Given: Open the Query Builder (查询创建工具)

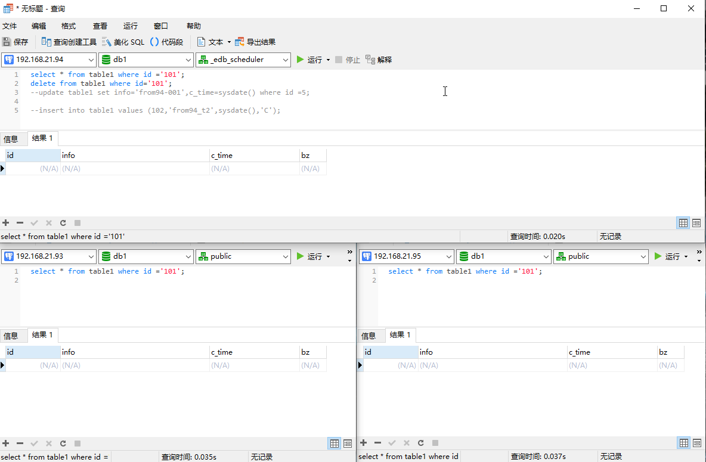Looking at the screenshot, I should pyautogui.click(x=69, y=42).
